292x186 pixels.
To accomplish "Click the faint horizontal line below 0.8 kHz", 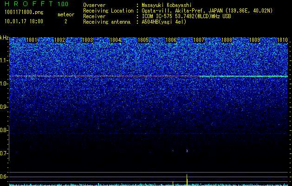I will click(149, 134).
